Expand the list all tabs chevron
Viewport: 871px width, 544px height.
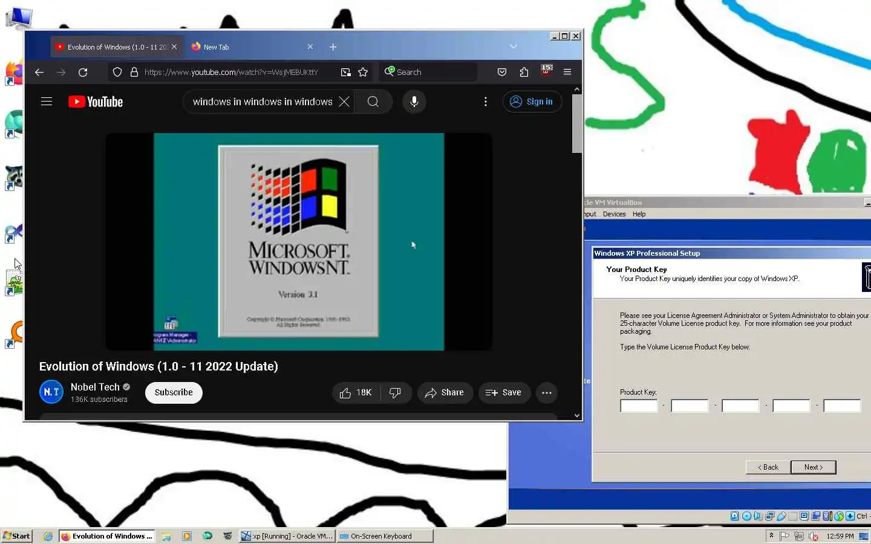pos(513,47)
